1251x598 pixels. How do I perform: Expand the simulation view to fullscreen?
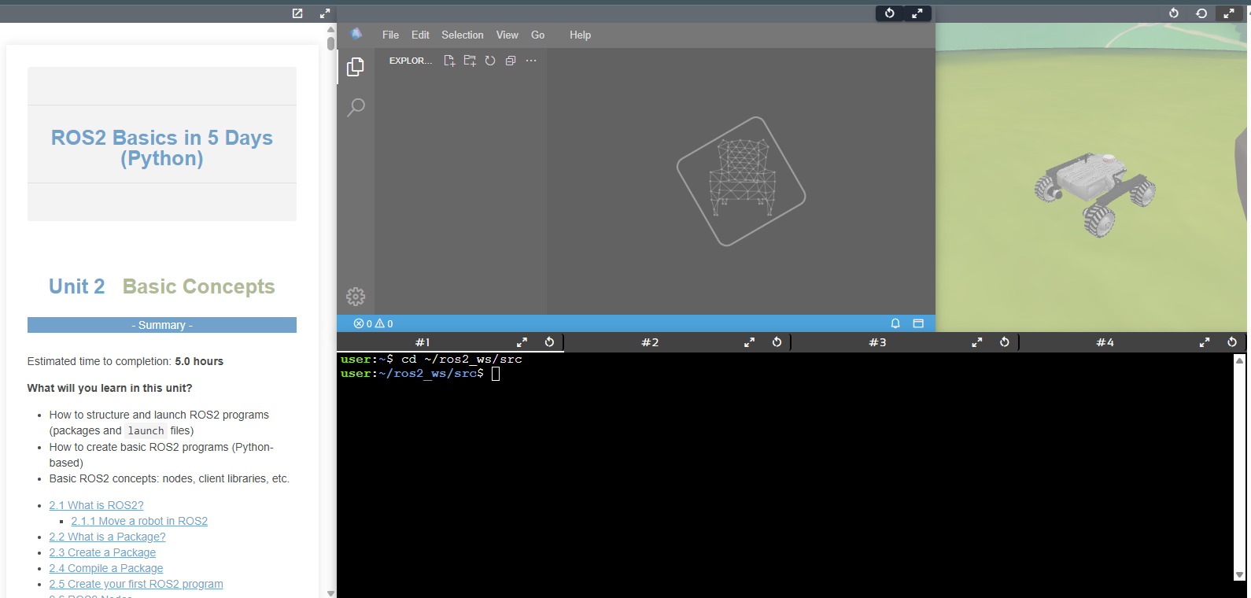coord(1229,13)
